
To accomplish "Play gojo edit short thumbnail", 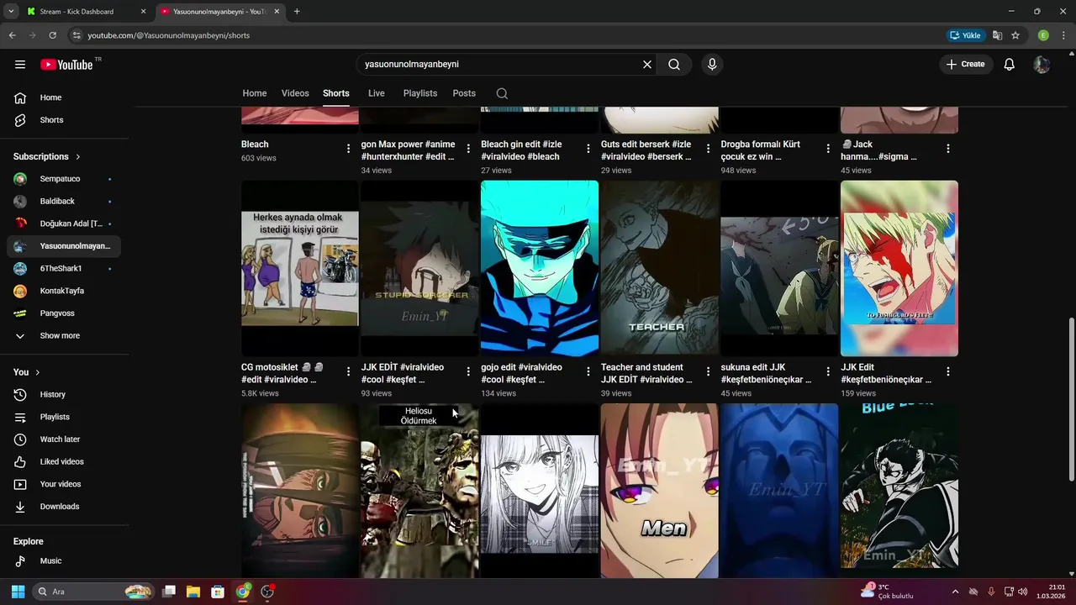I will pos(540,268).
